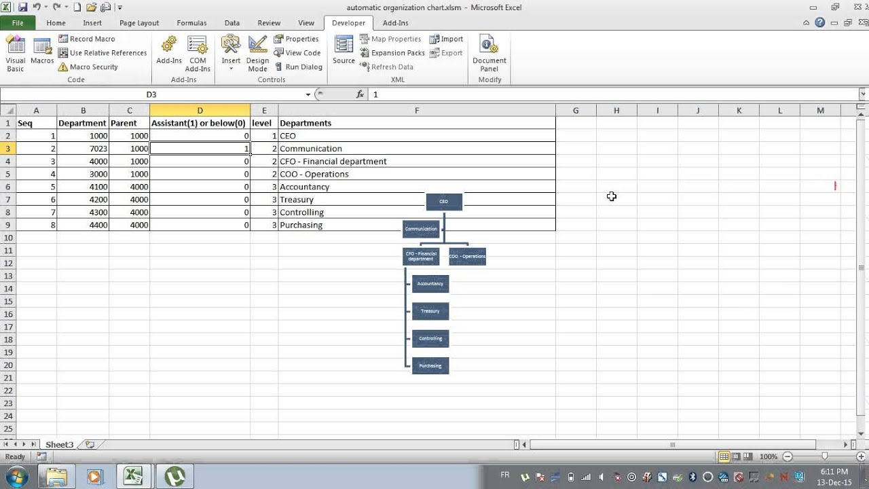Switch to the Home tab
This screenshot has width=869, height=489.
pyautogui.click(x=56, y=22)
